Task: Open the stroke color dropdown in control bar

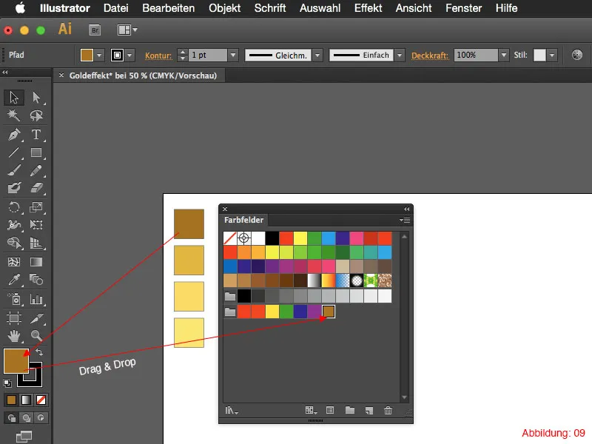Action: (129, 55)
